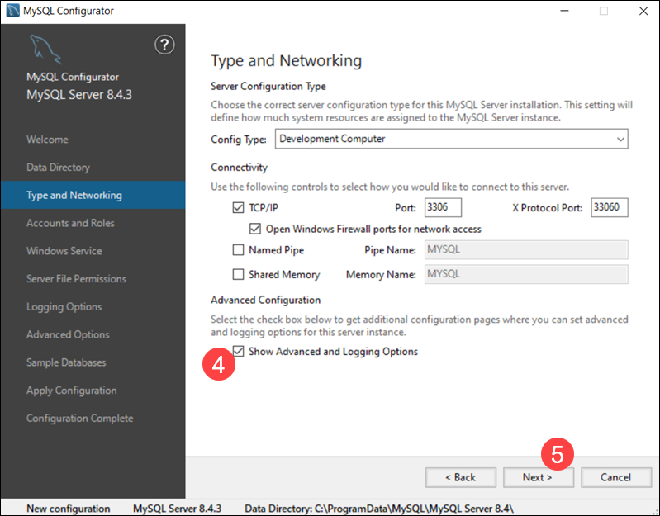
Task: Close the MySQL Configurator window
Action: (643, 11)
